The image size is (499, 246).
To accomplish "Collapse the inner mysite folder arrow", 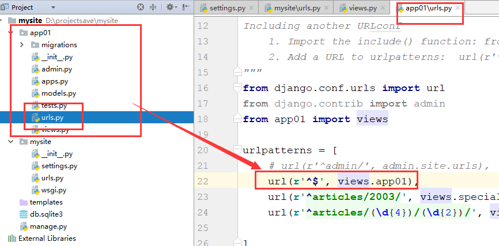I will click(x=11, y=141).
